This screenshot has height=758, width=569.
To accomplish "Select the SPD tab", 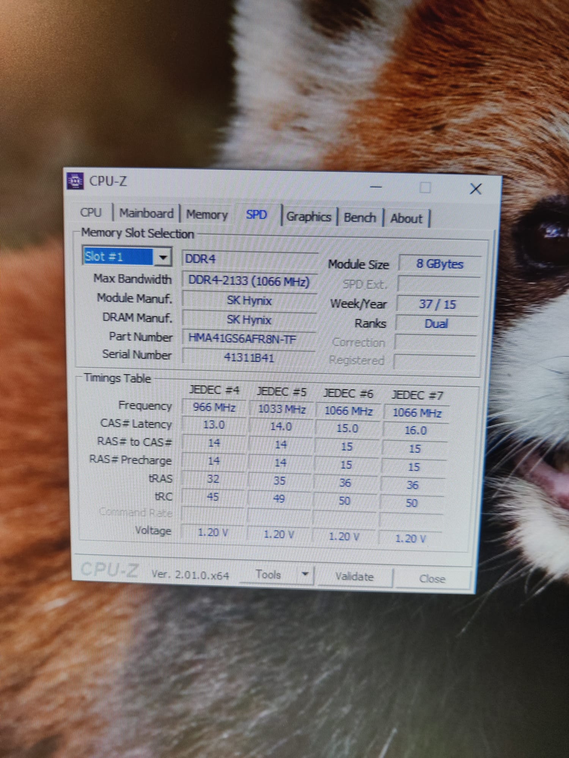I will [x=257, y=215].
